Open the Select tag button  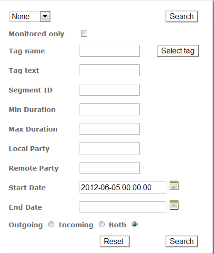pyautogui.click(x=178, y=51)
